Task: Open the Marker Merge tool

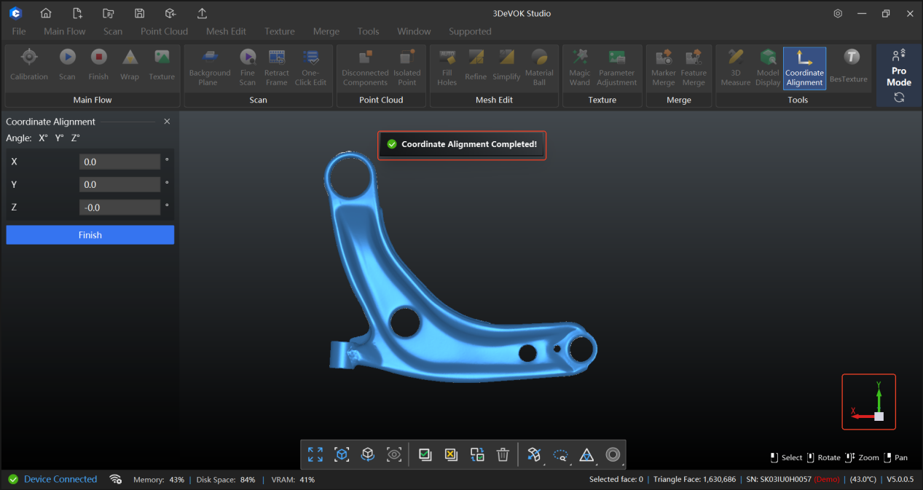Action: pos(663,67)
